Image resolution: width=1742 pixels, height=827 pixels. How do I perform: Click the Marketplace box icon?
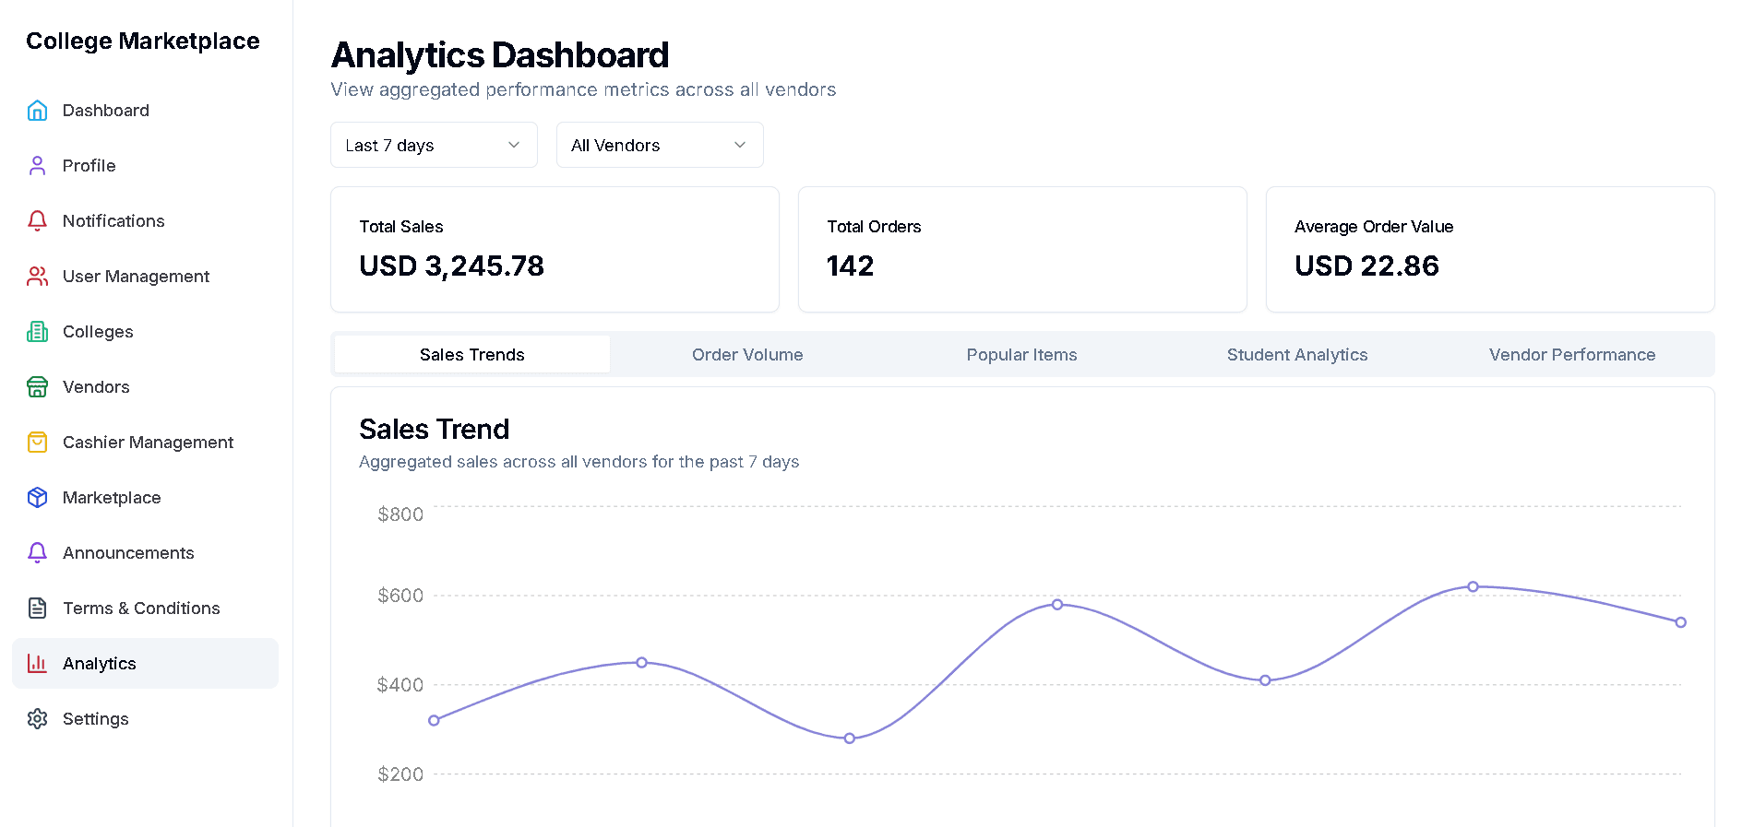(37, 498)
